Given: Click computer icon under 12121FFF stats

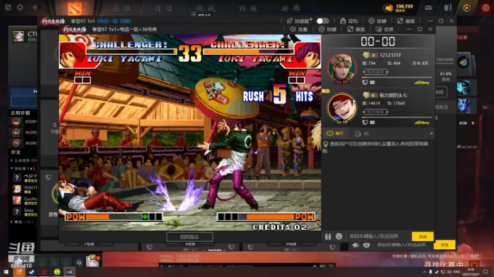Looking at the screenshot, I should point(365,82).
